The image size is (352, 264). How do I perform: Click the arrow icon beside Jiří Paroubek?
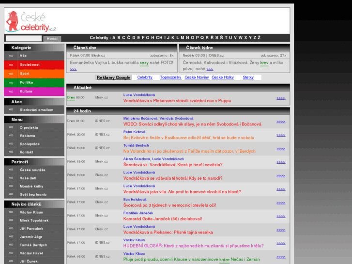pos(11,229)
